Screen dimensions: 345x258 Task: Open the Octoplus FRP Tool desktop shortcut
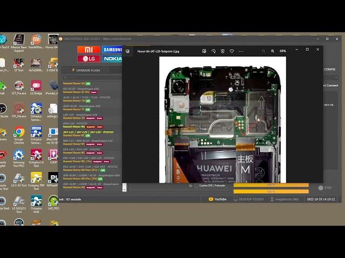(36, 181)
